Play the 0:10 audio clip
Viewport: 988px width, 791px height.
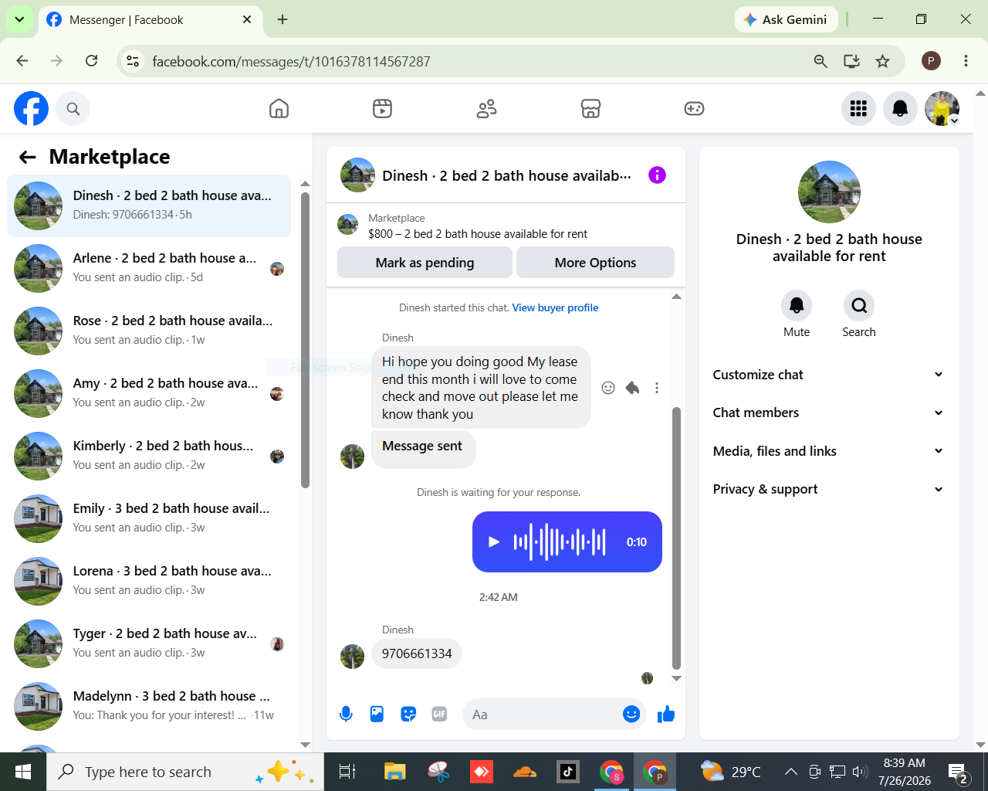(x=494, y=542)
